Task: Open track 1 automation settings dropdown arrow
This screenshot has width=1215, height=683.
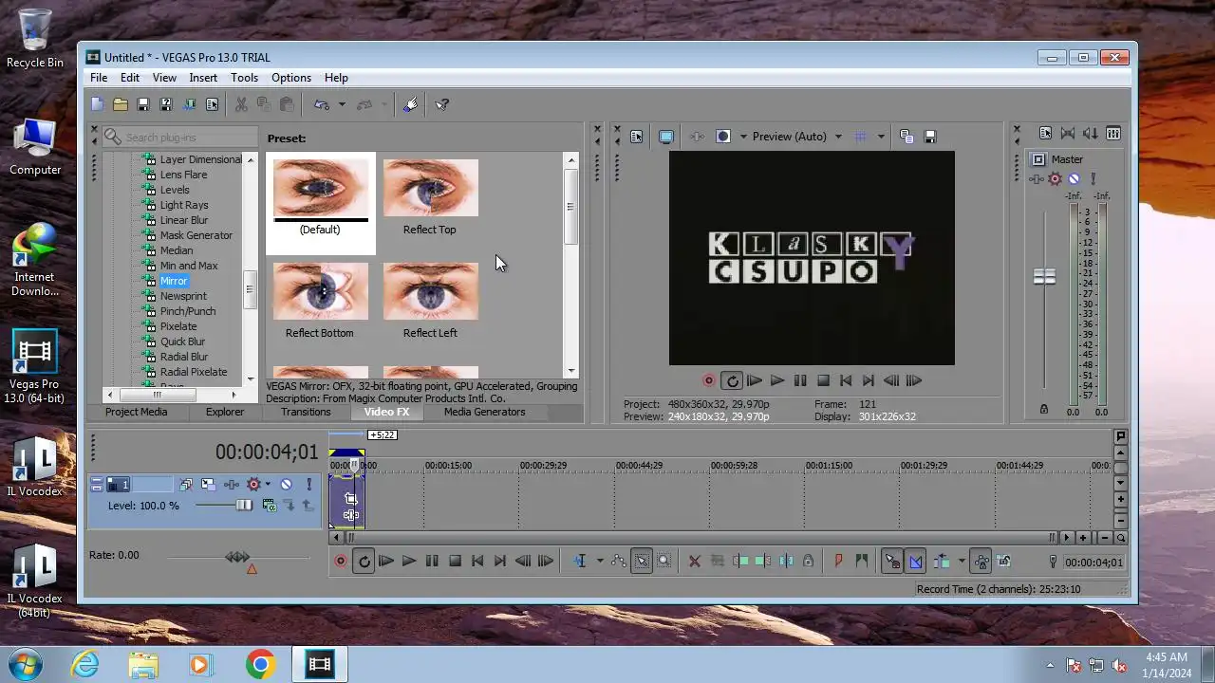Action: point(268,485)
